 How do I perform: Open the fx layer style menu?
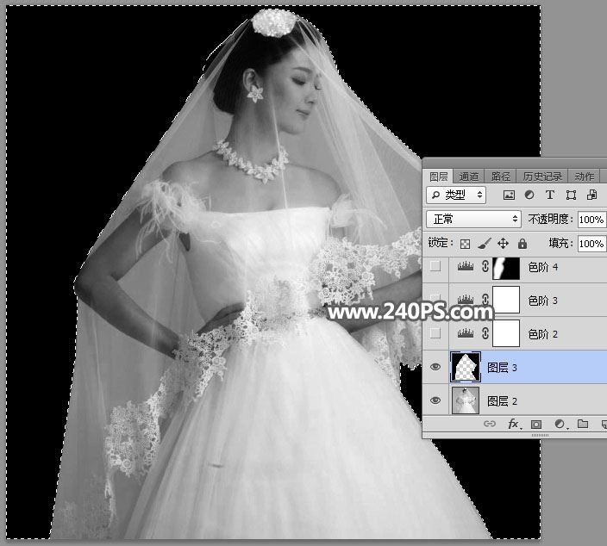[x=513, y=424]
